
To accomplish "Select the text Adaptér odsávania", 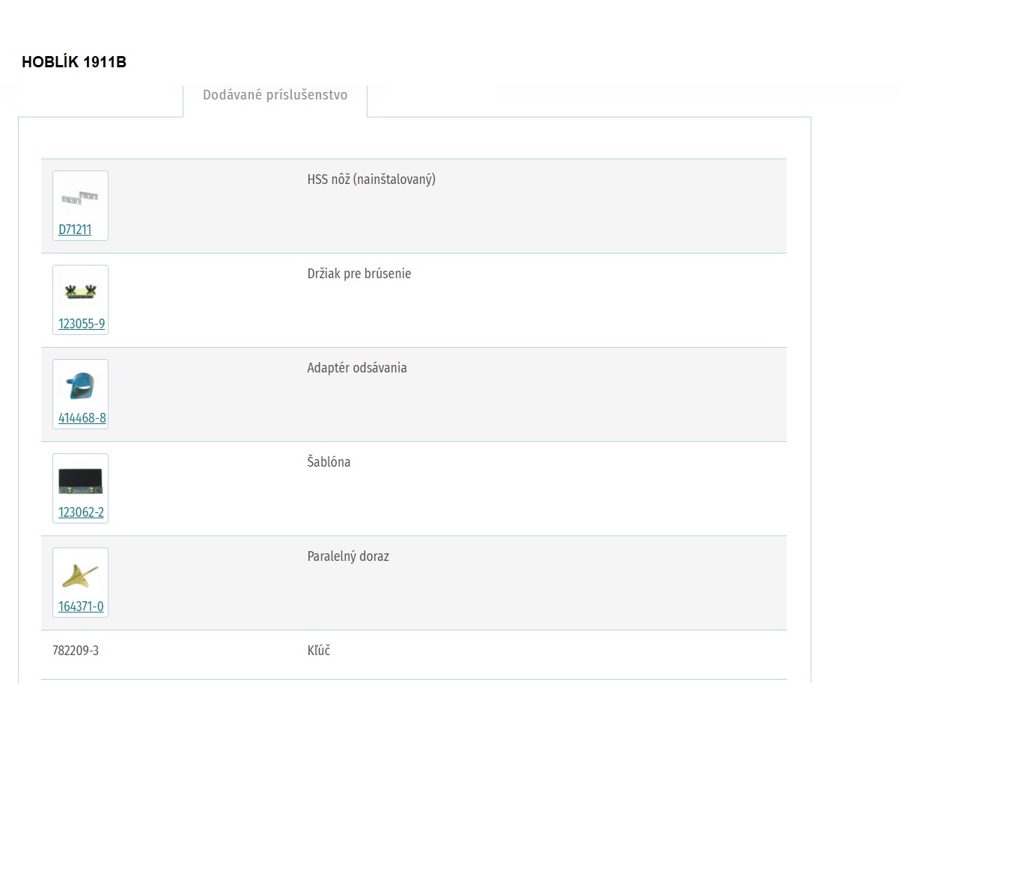I will tap(357, 368).
